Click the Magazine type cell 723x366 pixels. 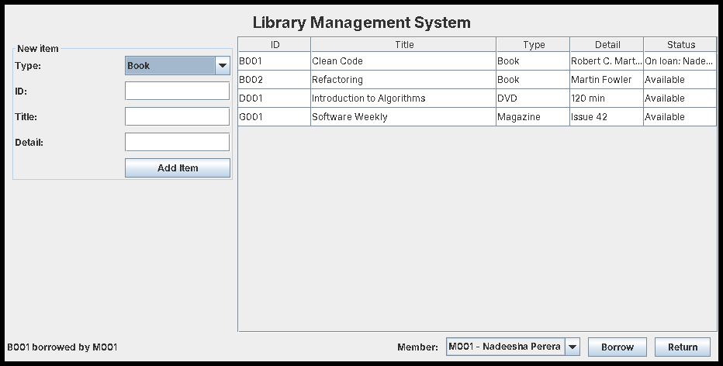[x=534, y=116]
